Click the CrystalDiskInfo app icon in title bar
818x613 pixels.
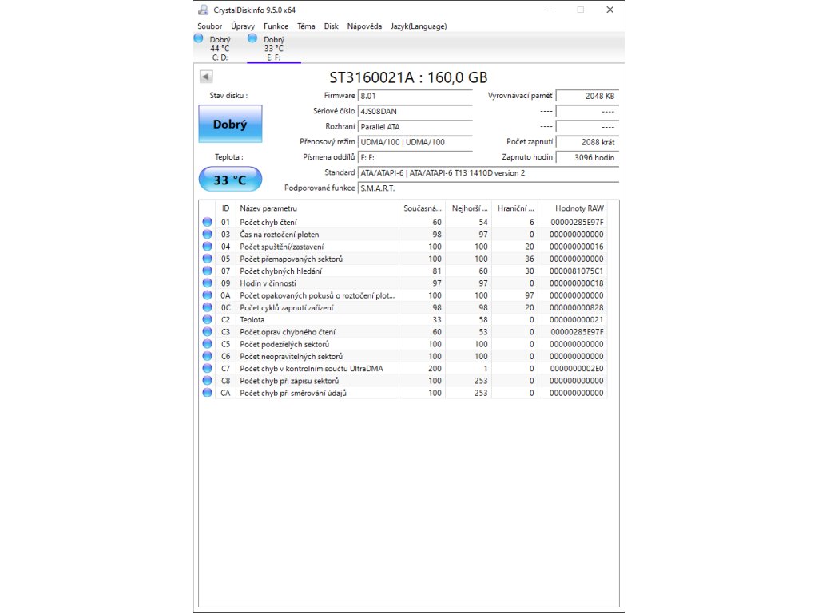204,10
